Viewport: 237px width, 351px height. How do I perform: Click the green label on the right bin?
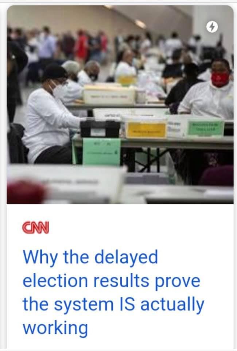pos(205,128)
